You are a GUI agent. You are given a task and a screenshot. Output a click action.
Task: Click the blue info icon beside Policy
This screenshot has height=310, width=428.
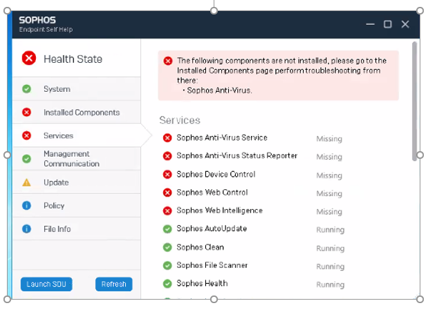pyautogui.click(x=26, y=205)
